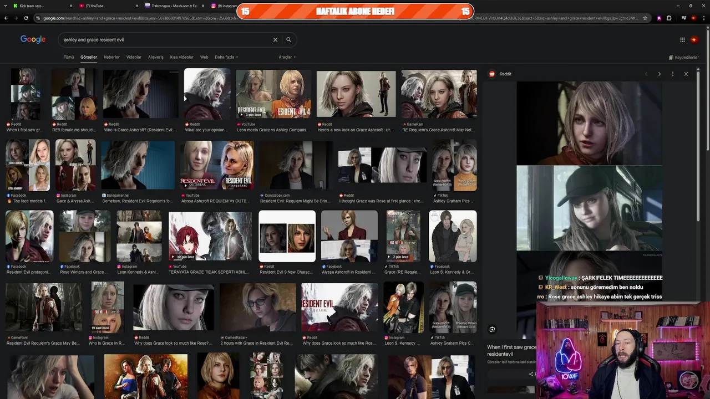
Task: Show the next image in the preview panel
Action: 659,74
